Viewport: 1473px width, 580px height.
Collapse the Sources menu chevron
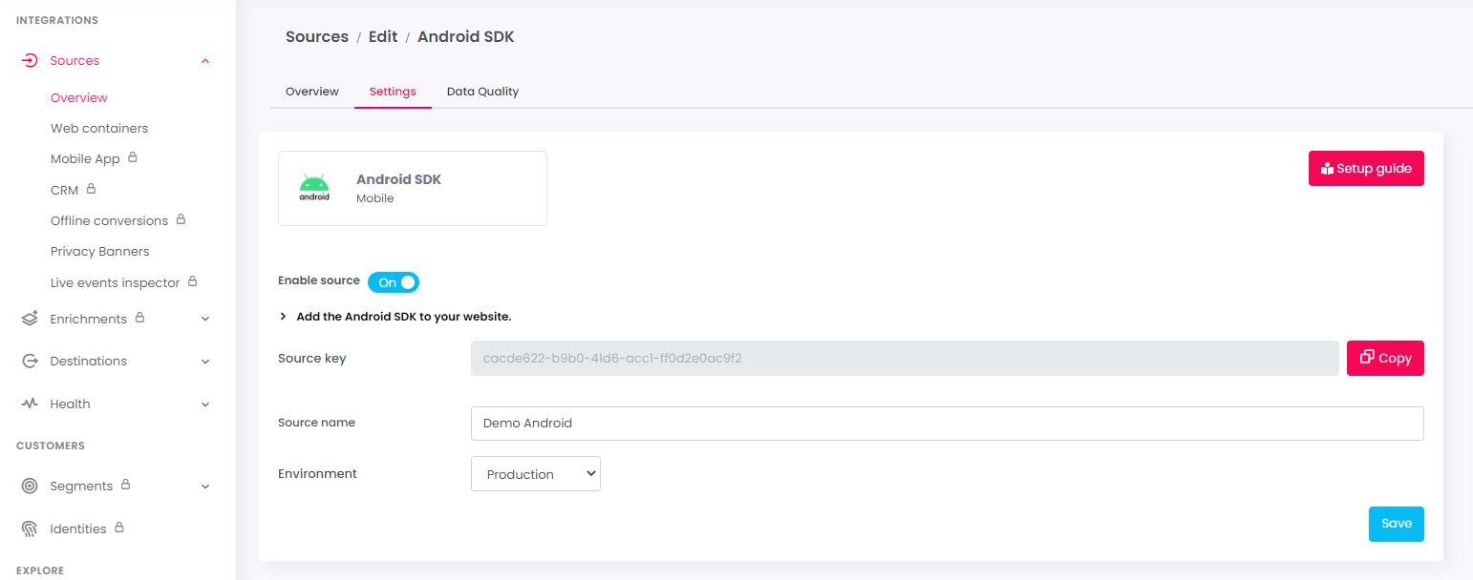click(205, 61)
